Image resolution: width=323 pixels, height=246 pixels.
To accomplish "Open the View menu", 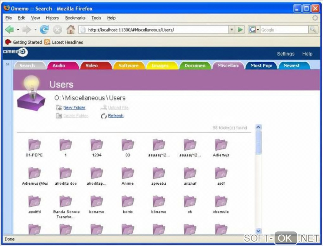I will tap(35, 18).
